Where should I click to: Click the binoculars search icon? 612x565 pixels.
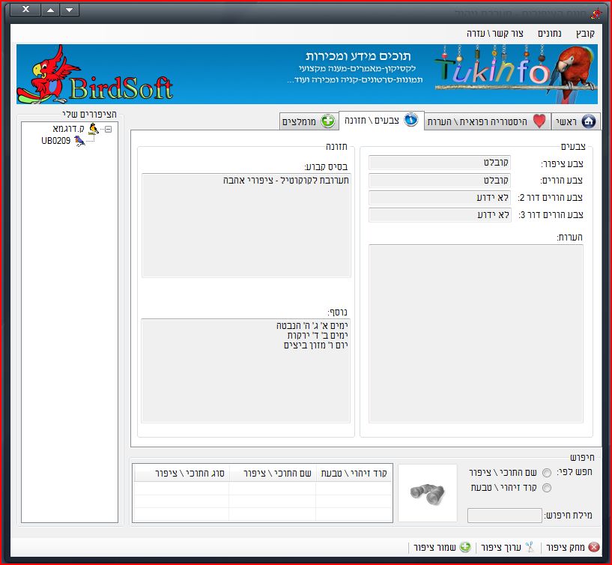point(427,492)
